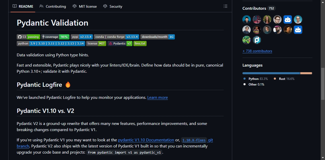
Task: Click the coverage 96% badge
Action: [55, 37]
